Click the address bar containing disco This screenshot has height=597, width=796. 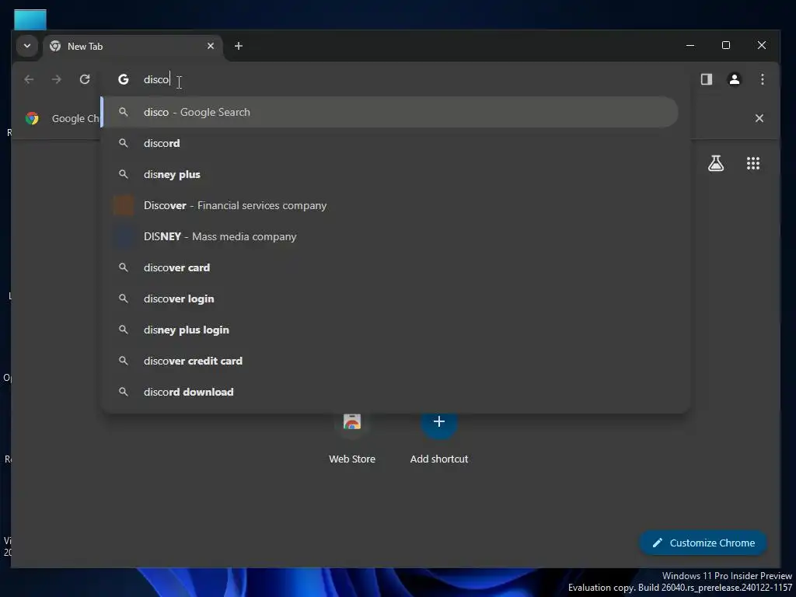396,80
